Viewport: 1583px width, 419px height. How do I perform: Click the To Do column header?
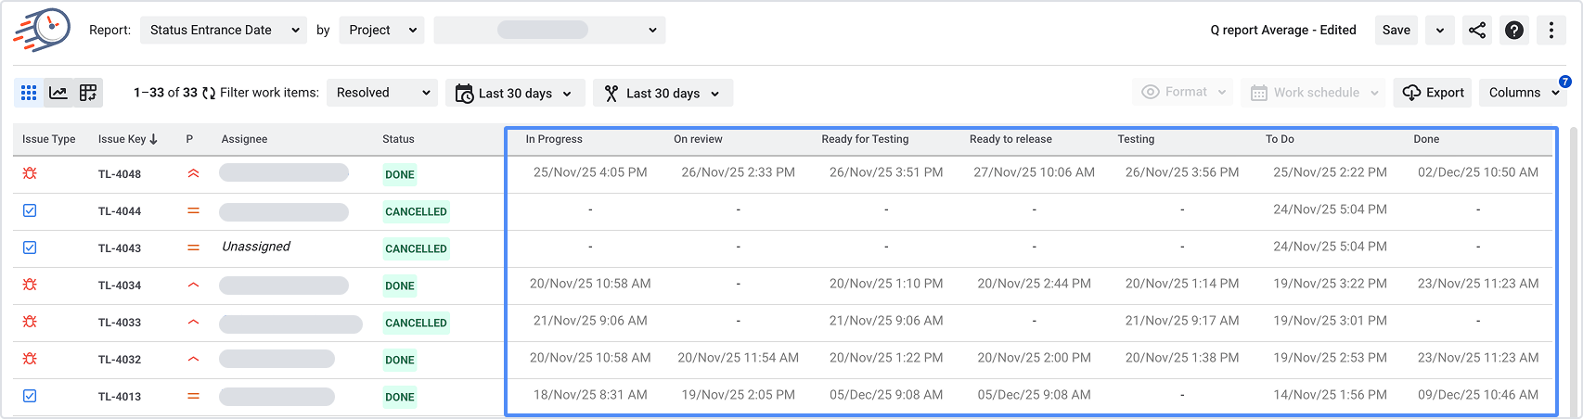pos(1280,139)
